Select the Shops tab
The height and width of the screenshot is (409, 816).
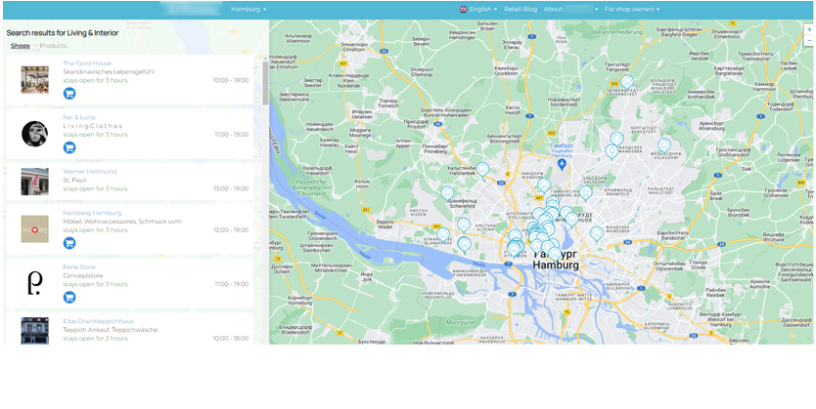[20, 46]
